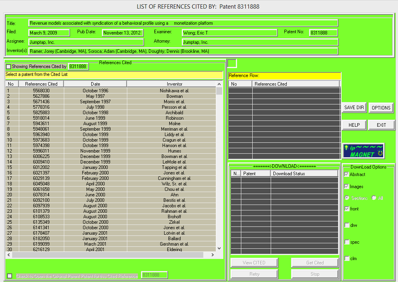Click the Date column header

point(96,84)
